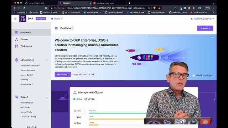The width and height of the screenshot is (228, 128).
Task: Click the Active status check icon
Action: [74, 99]
